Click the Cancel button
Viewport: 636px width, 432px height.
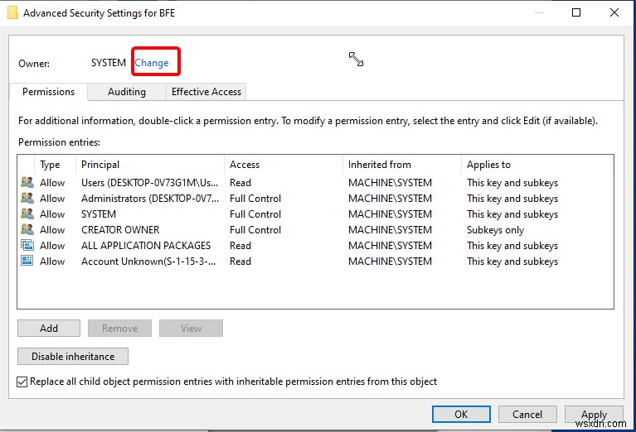tap(527, 415)
